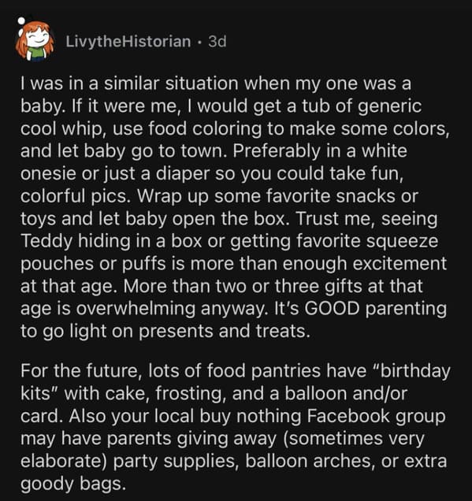Viewport: 472px width, 501px height.
Task: Click the word GOOD in the comment
Action: [x=332, y=309]
